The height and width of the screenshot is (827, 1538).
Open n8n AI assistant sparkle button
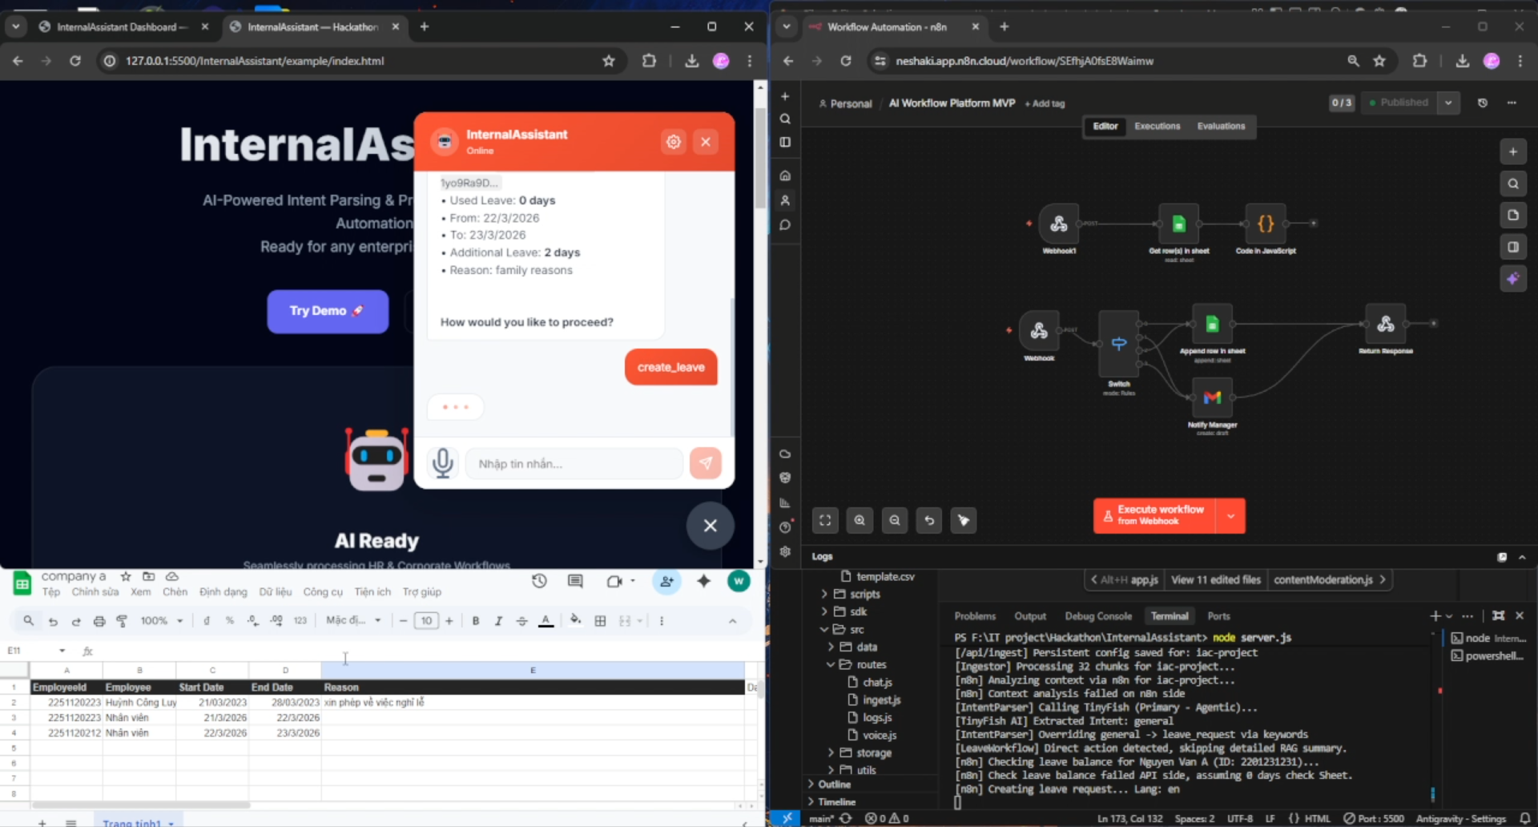(1512, 279)
